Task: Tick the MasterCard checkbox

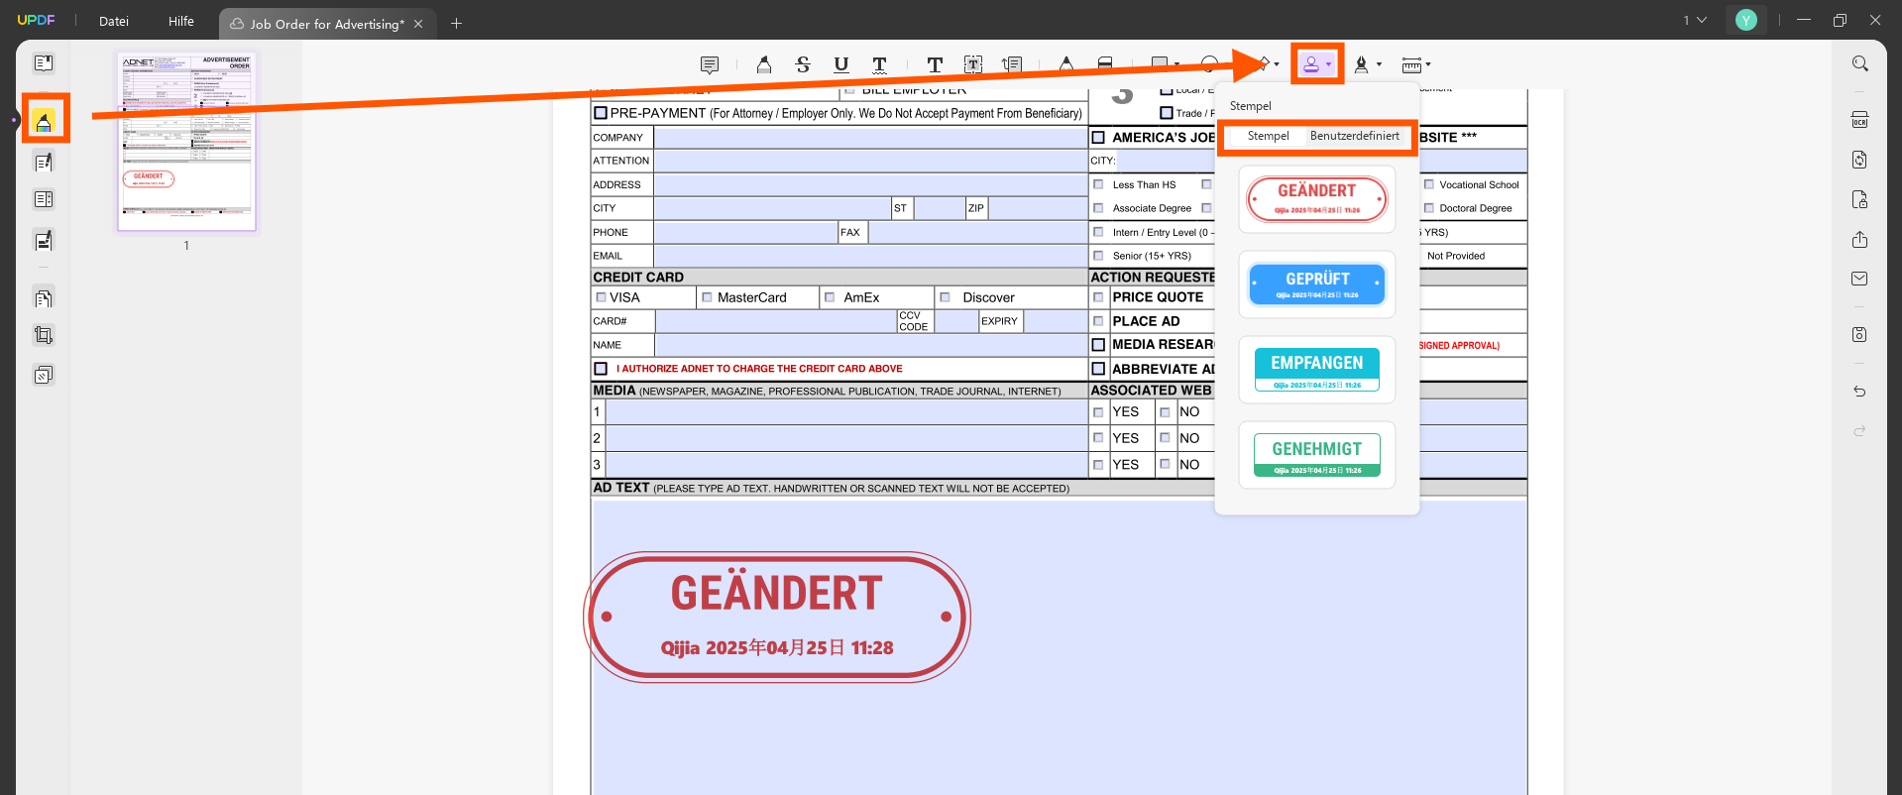Action: [707, 297]
